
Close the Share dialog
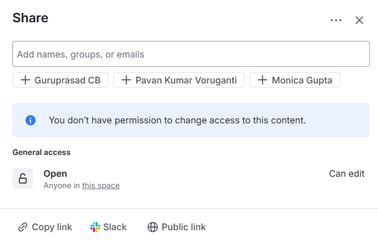pyautogui.click(x=359, y=20)
